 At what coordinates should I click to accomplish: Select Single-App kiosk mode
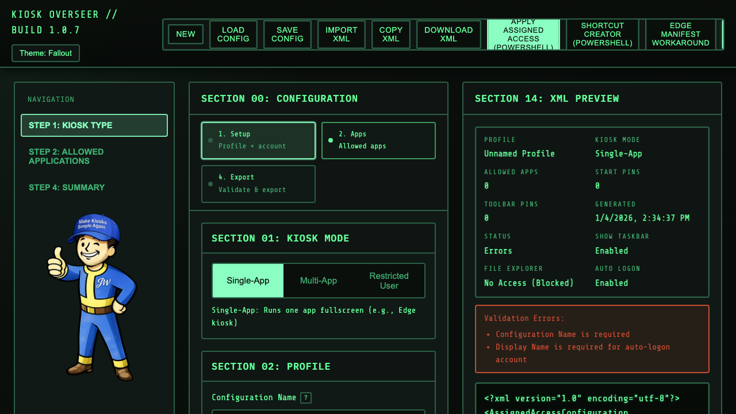tap(248, 281)
